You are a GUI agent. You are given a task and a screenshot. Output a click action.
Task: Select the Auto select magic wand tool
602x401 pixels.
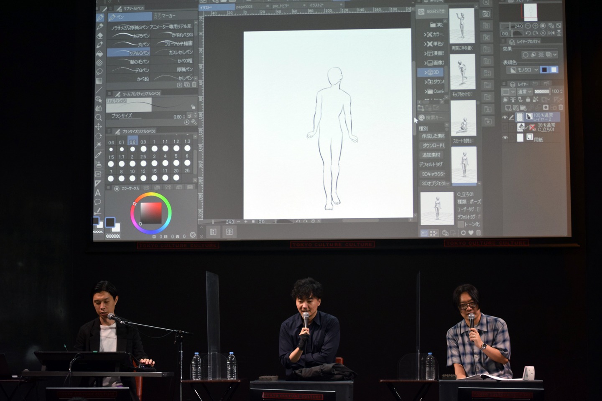pos(99,145)
